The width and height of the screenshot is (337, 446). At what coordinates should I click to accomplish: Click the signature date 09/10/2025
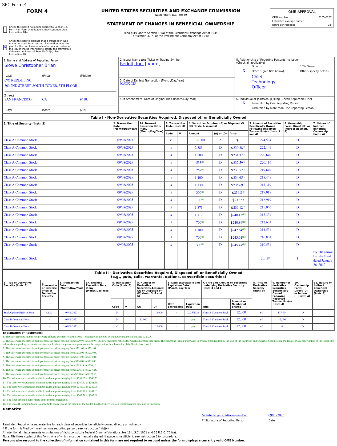point(276,415)
